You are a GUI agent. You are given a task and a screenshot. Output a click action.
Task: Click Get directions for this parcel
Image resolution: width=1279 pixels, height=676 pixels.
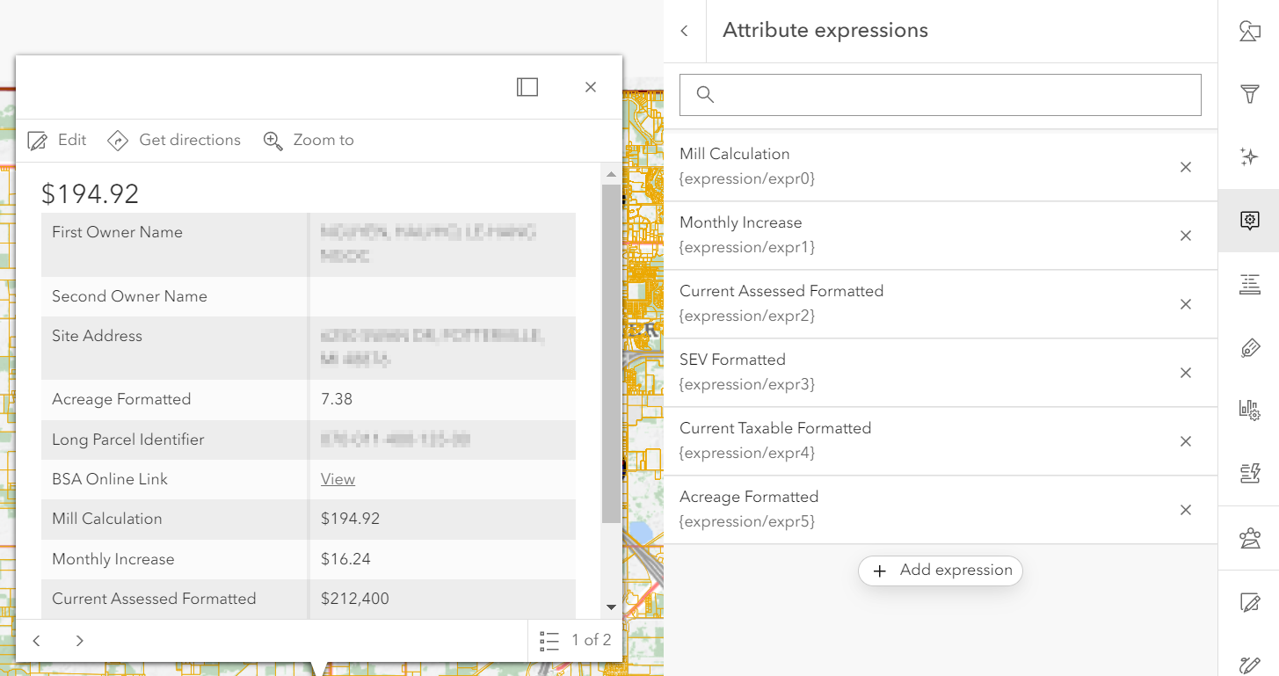174,140
